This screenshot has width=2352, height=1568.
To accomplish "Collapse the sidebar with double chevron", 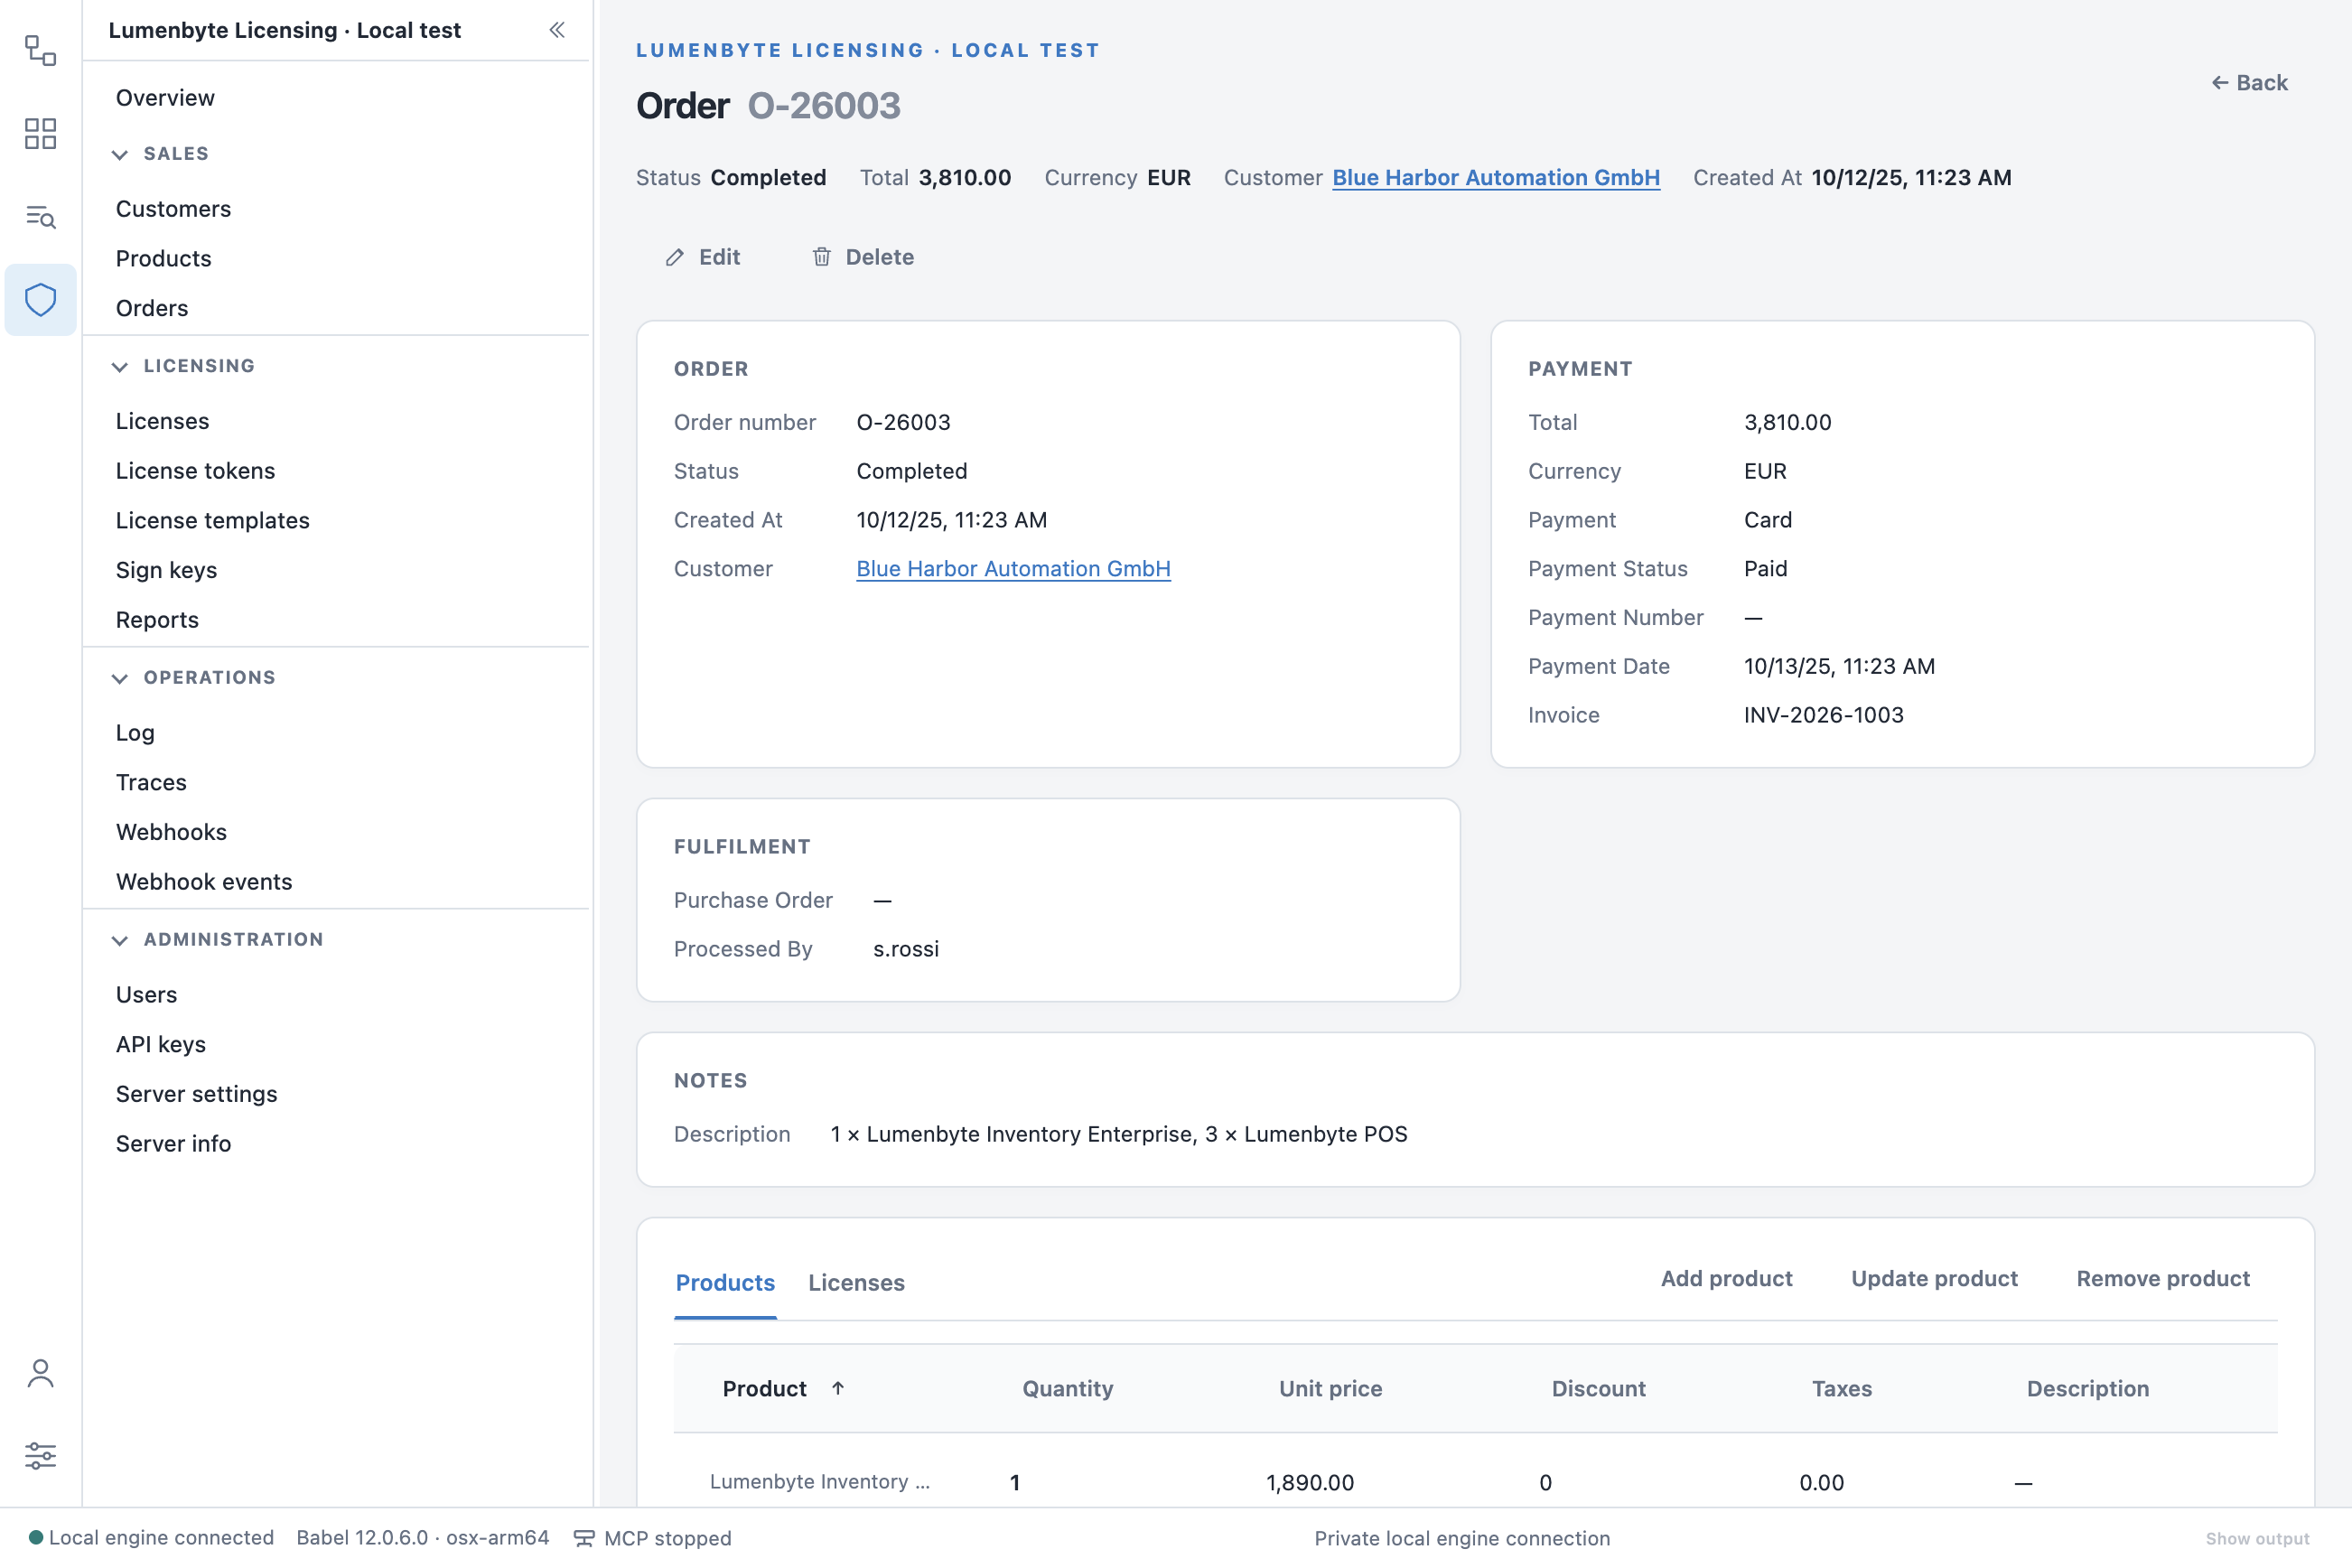I will (557, 30).
